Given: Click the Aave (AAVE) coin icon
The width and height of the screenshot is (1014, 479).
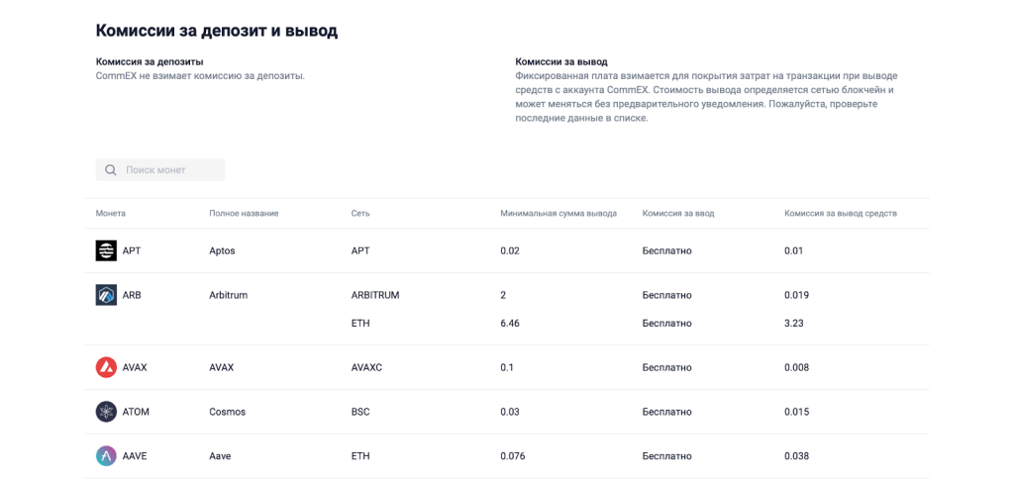Looking at the screenshot, I should (106, 456).
